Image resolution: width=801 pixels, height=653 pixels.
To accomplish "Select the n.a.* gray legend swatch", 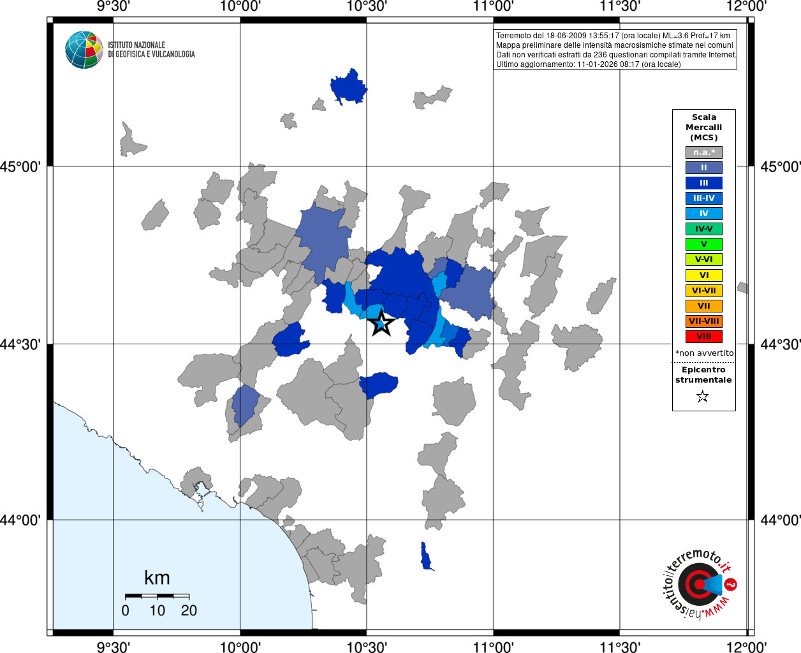I will tap(704, 152).
